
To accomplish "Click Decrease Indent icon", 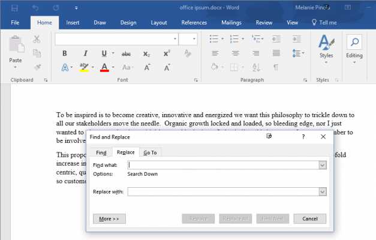I will point(276,39).
